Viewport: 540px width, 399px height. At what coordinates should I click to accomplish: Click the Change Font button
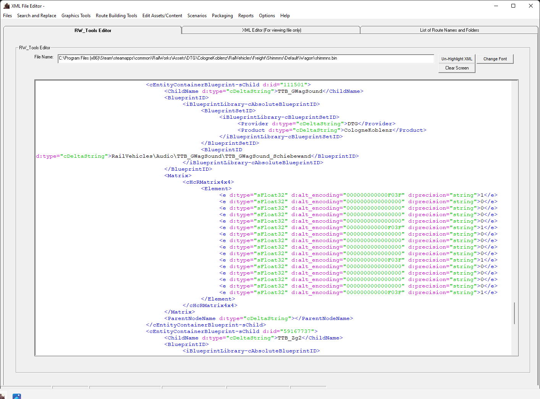pos(495,59)
